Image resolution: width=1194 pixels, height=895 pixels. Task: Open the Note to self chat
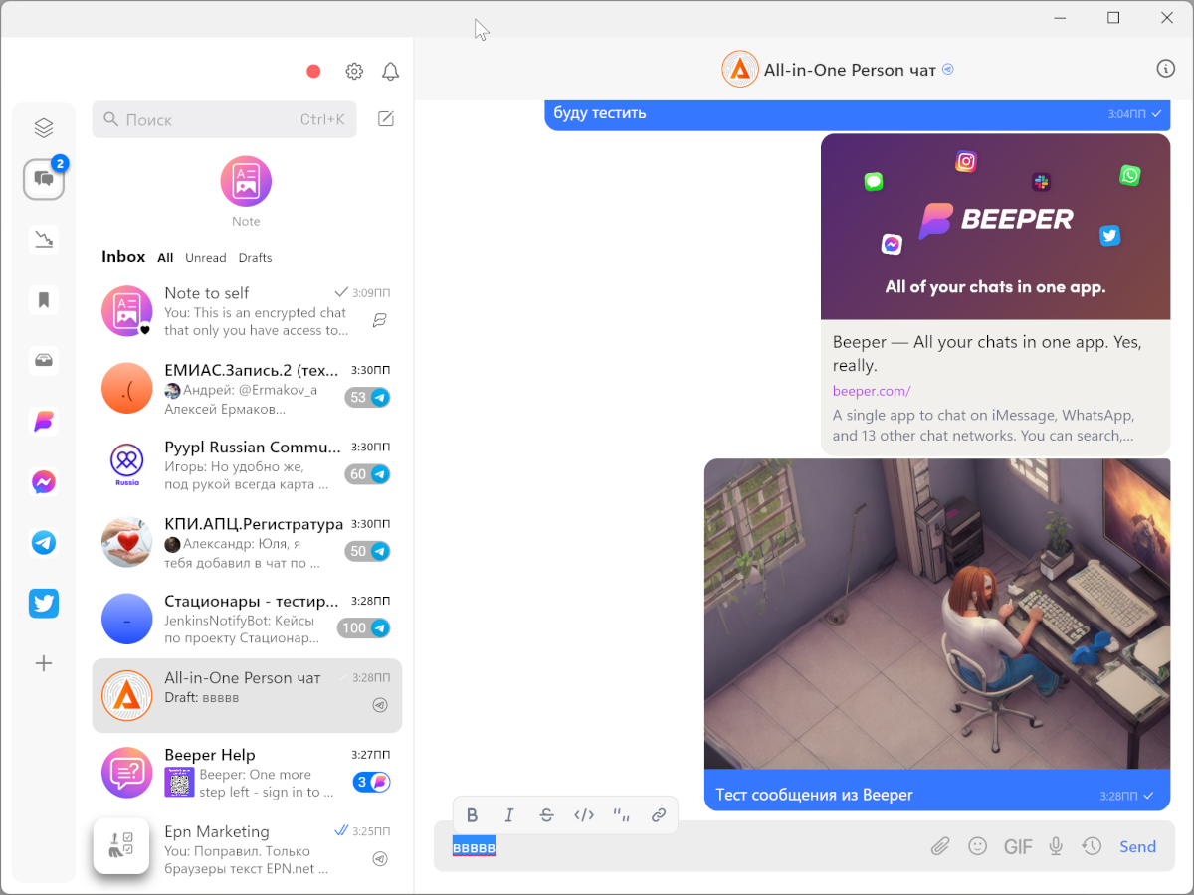coord(247,311)
